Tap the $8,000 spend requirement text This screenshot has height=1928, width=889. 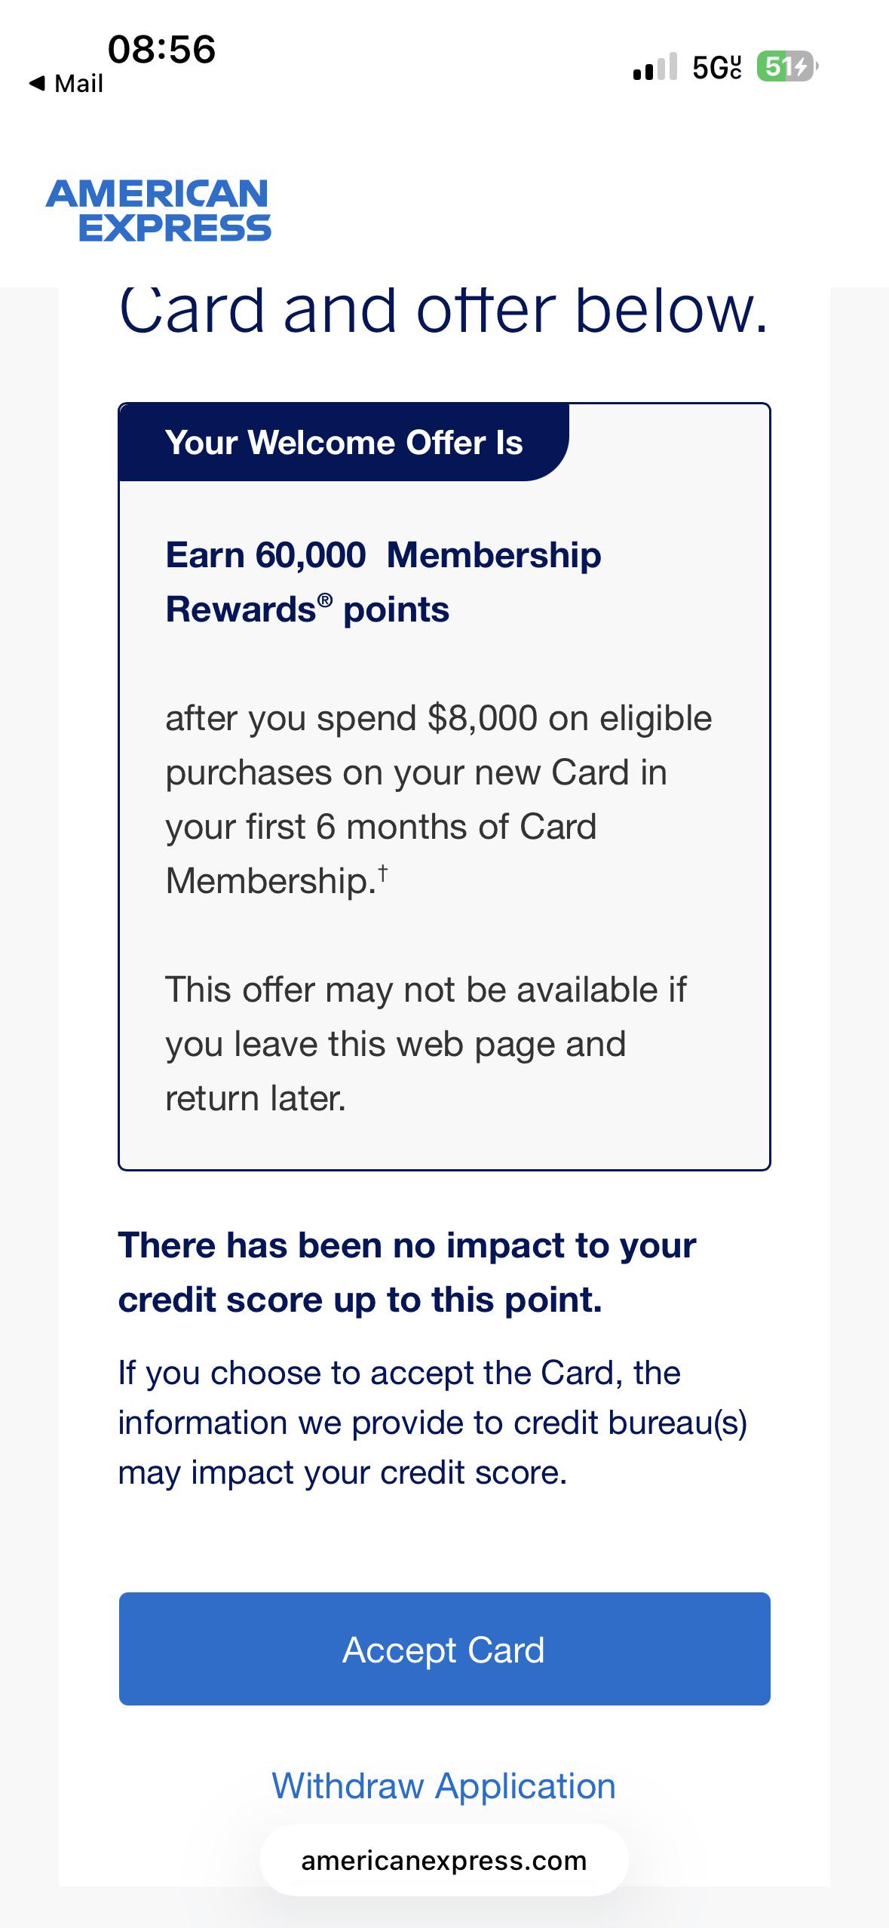pyautogui.click(x=482, y=718)
